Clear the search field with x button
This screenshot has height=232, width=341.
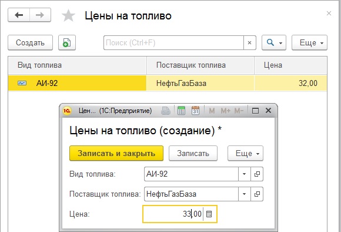[x=250, y=43]
